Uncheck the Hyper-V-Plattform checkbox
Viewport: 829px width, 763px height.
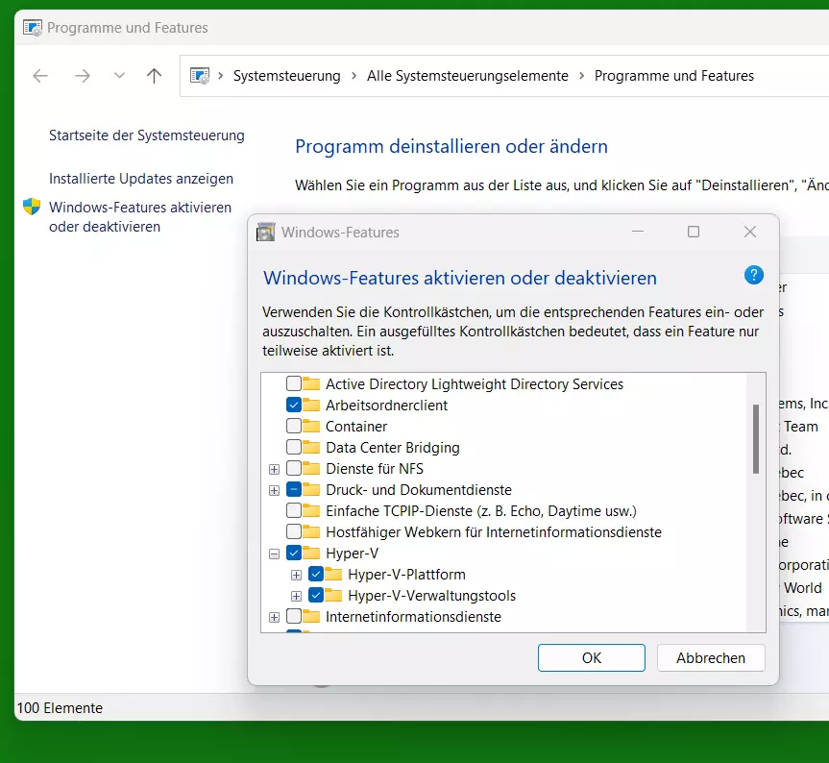[316, 574]
